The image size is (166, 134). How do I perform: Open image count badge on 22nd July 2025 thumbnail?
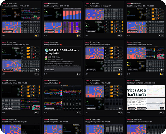[x=37, y=70]
